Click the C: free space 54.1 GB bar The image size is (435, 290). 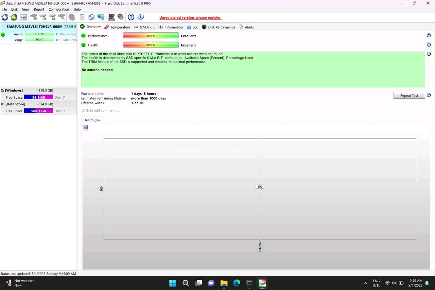(38, 97)
